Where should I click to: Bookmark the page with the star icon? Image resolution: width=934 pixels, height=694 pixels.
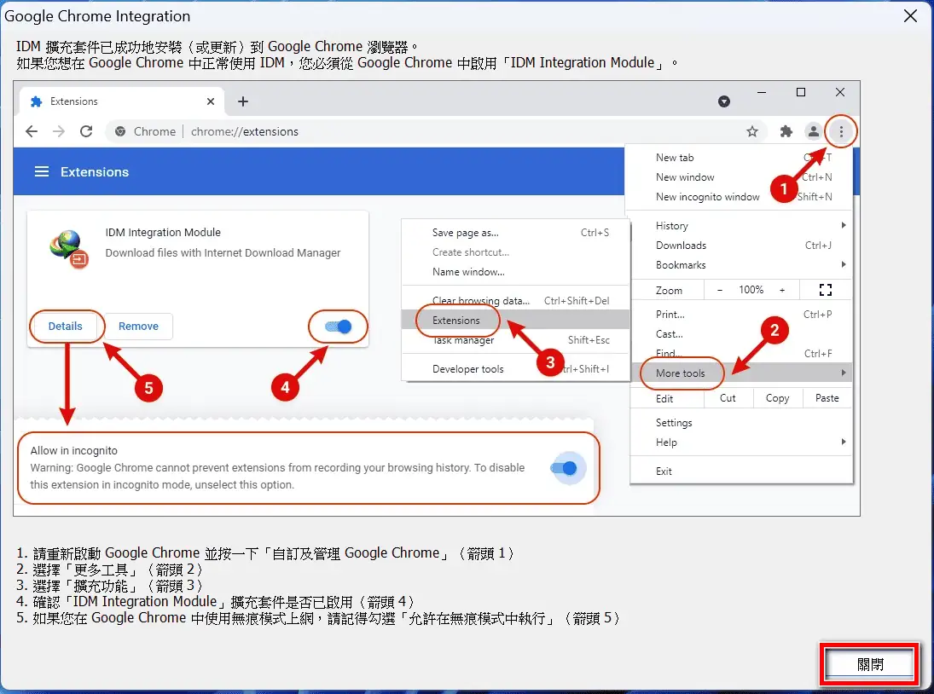(752, 131)
